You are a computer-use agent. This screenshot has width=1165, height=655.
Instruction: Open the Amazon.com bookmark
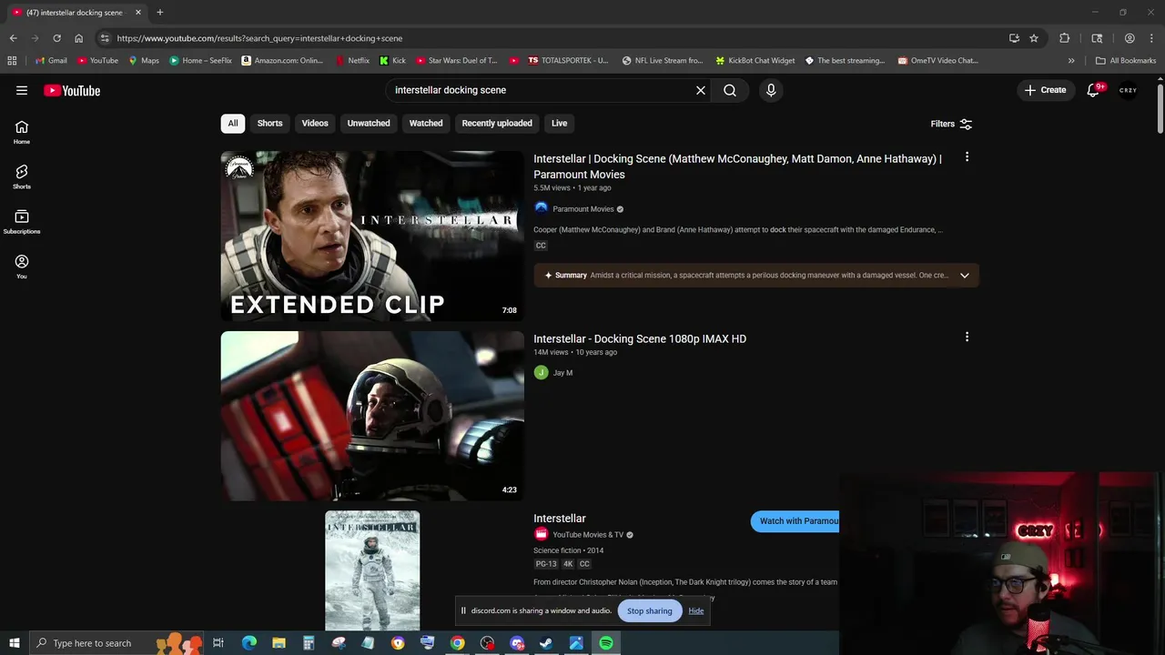tap(282, 61)
